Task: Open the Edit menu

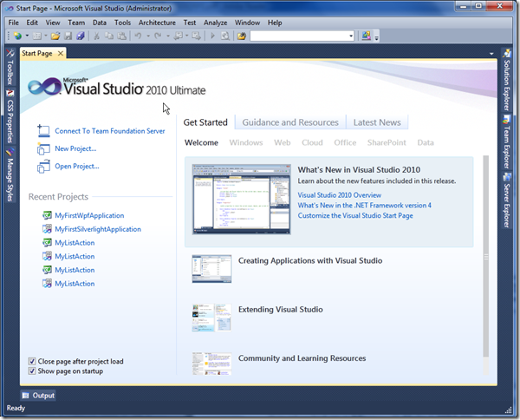Action: pos(32,23)
